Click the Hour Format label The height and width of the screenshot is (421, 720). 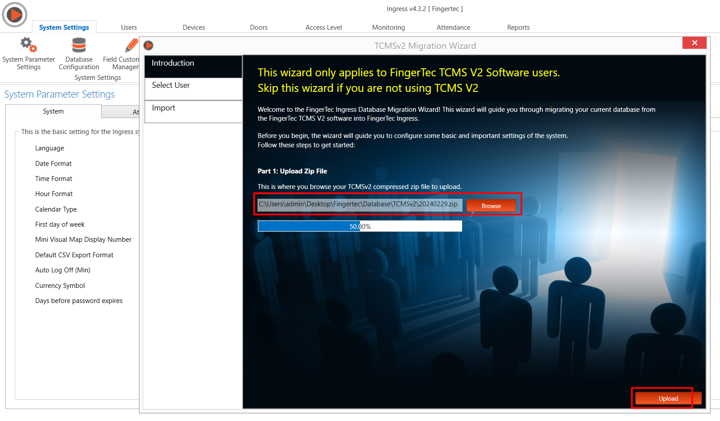(54, 194)
